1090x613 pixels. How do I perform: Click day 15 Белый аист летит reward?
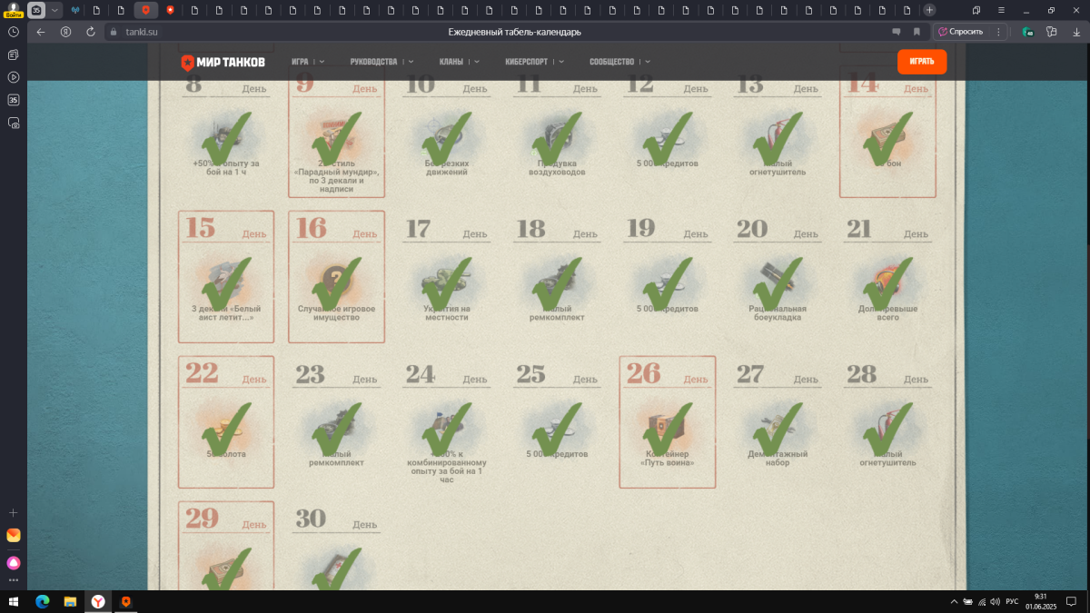(x=226, y=277)
